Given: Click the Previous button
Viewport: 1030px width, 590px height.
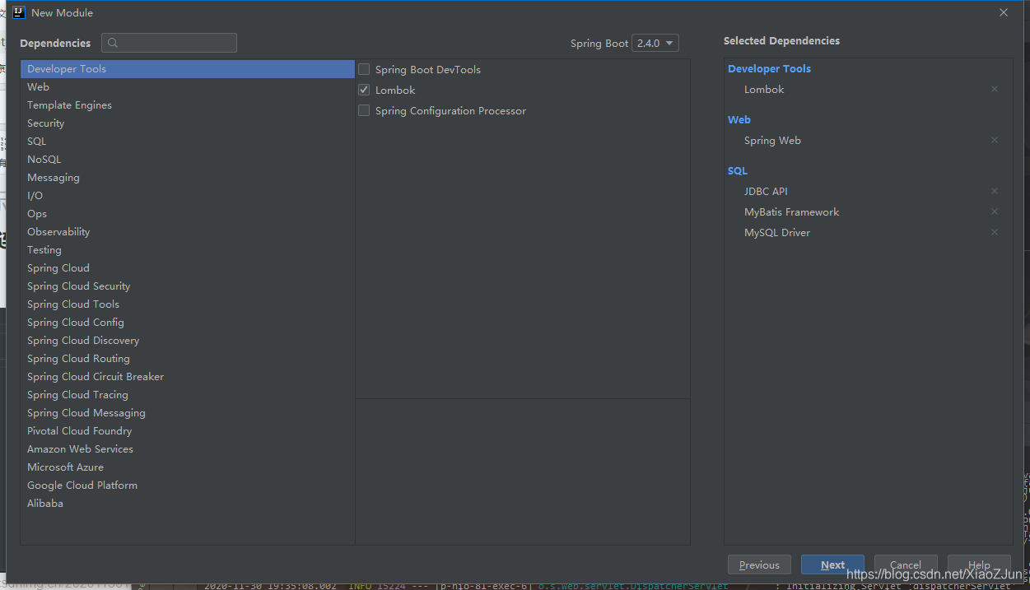Looking at the screenshot, I should click(x=759, y=564).
